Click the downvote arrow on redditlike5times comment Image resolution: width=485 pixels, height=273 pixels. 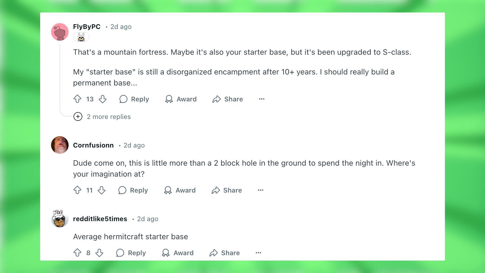pos(99,253)
